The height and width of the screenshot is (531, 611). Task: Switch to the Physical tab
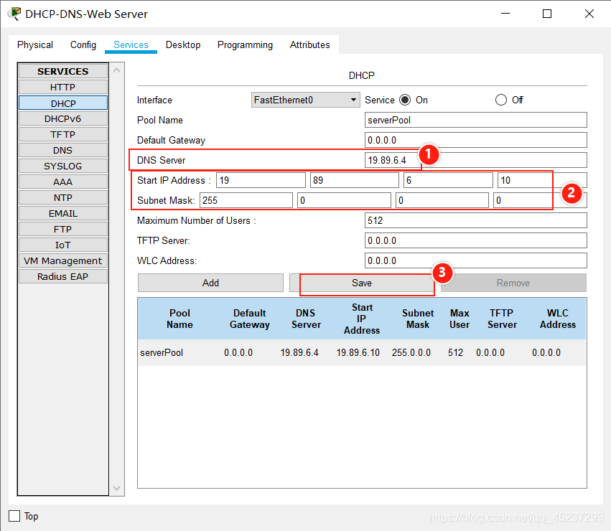coord(35,44)
